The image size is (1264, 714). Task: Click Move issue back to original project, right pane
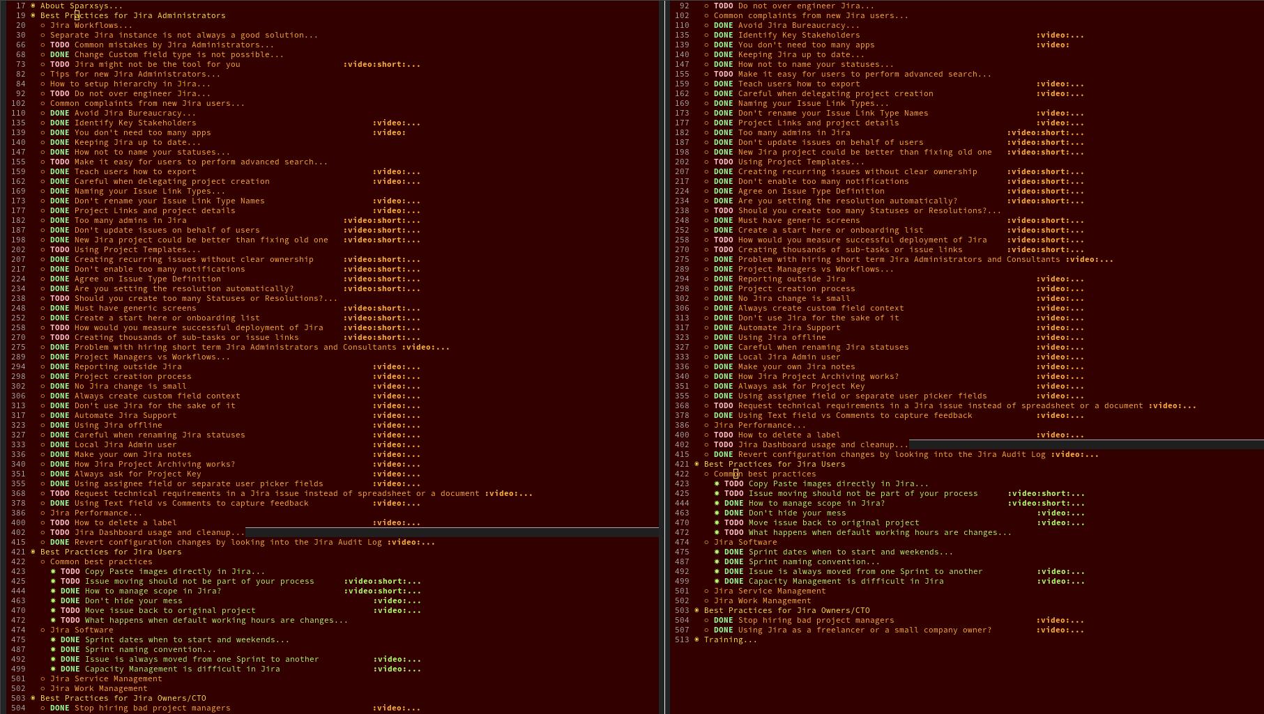point(834,522)
